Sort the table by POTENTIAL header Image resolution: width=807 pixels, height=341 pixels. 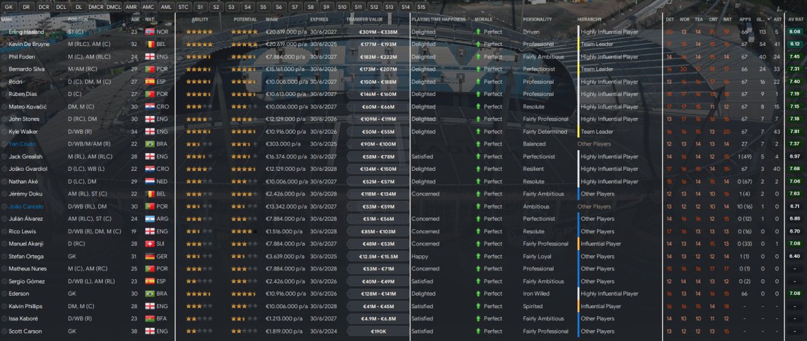coord(245,20)
